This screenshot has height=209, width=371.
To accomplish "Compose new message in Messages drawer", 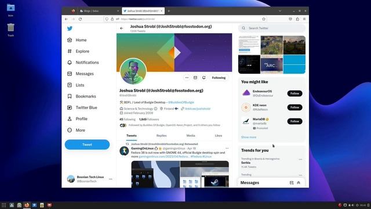I will (x=292, y=183).
